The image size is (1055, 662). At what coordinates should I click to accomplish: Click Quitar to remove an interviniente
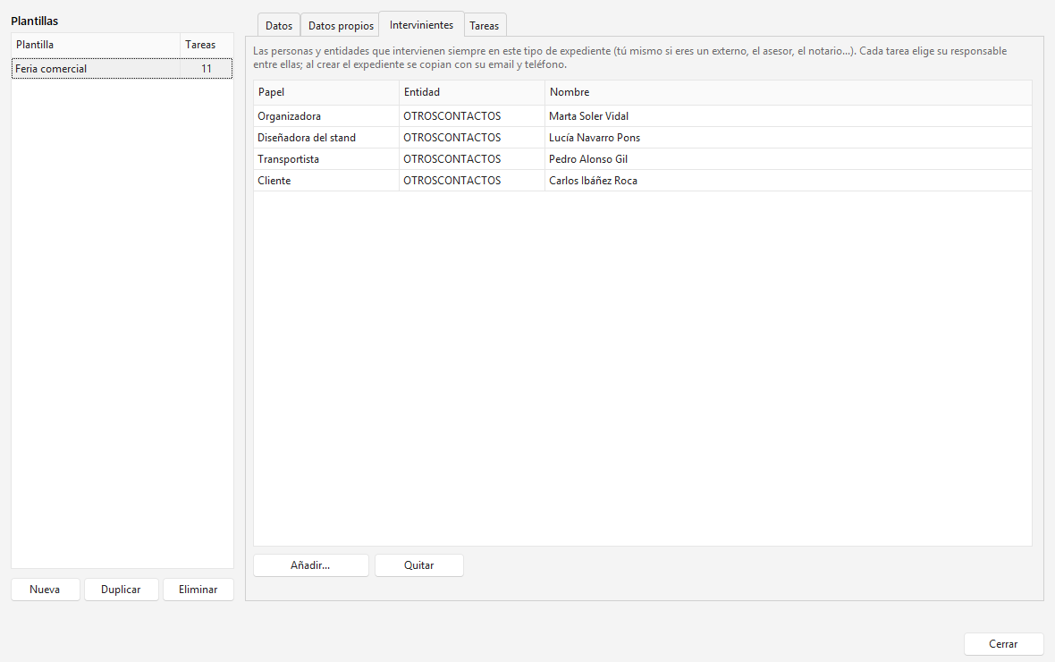pyautogui.click(x=418, y=565)
